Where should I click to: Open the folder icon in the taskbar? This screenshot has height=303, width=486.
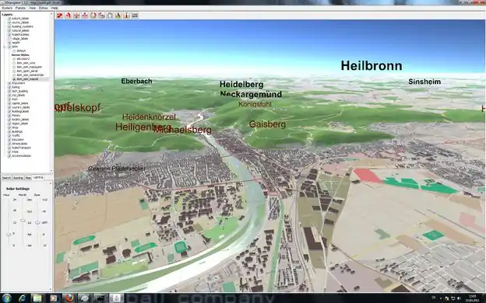(x=37, y=298)
